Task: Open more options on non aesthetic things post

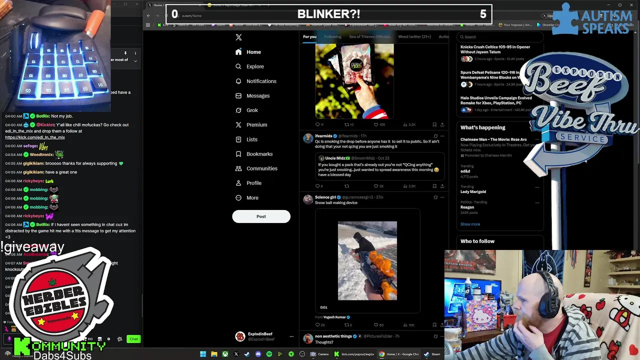Action: [x=442, y=336]
